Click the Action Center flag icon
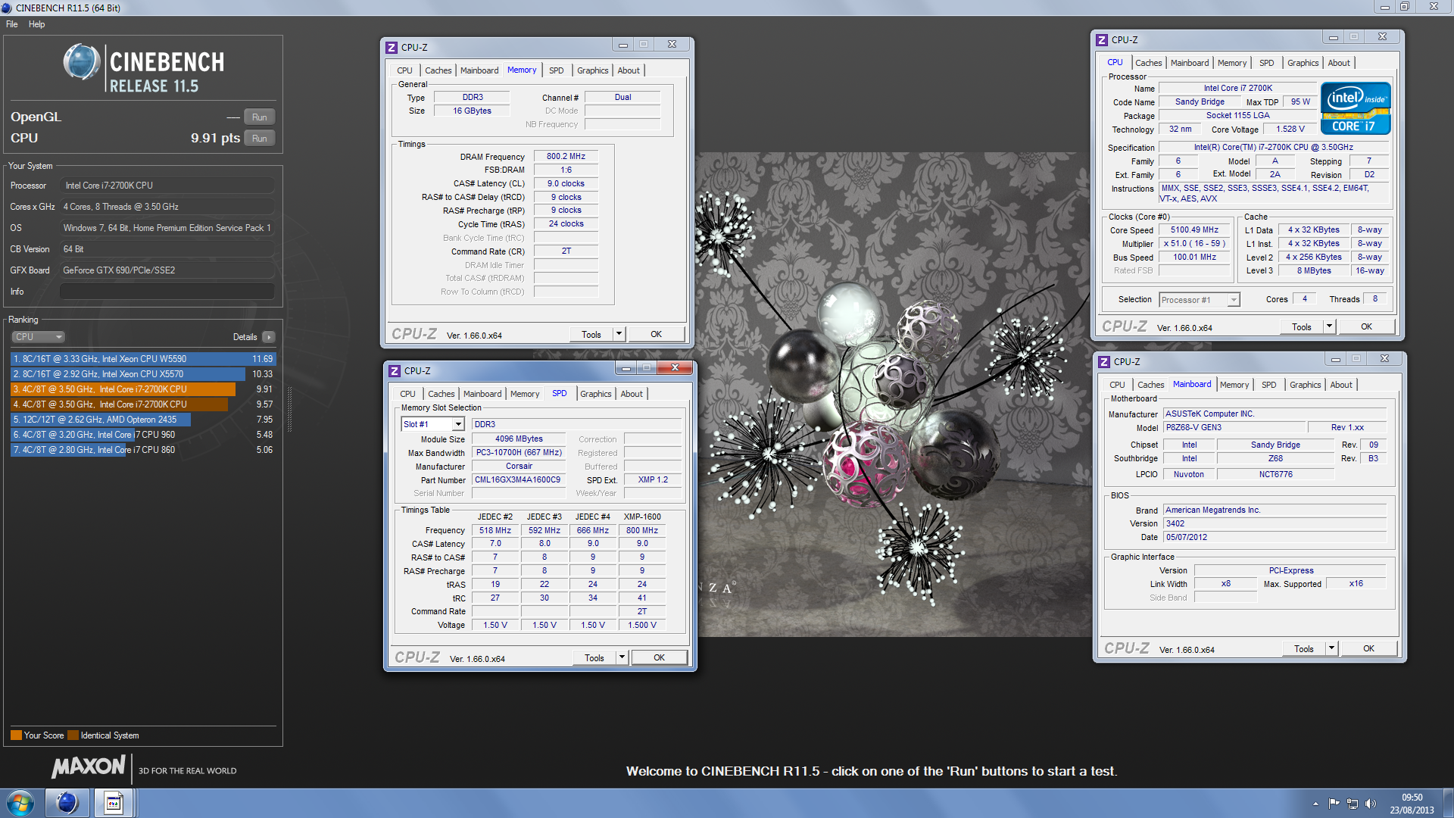Viewport: 1454px width, 818px height. (x=1334, y=804)
